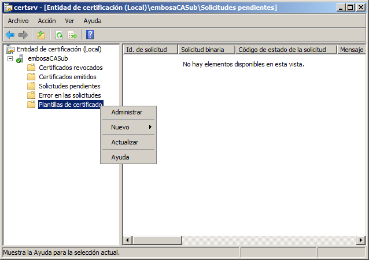369x260 pixels.
Task: Open the Acción menu
Action: point(47,21)
